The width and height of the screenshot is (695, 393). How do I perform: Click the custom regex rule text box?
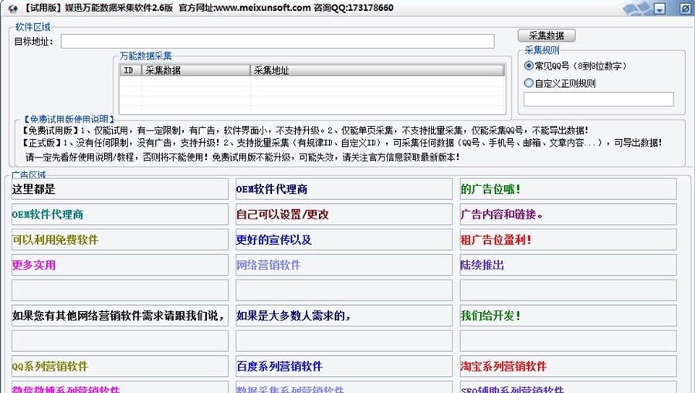[598, 100]
